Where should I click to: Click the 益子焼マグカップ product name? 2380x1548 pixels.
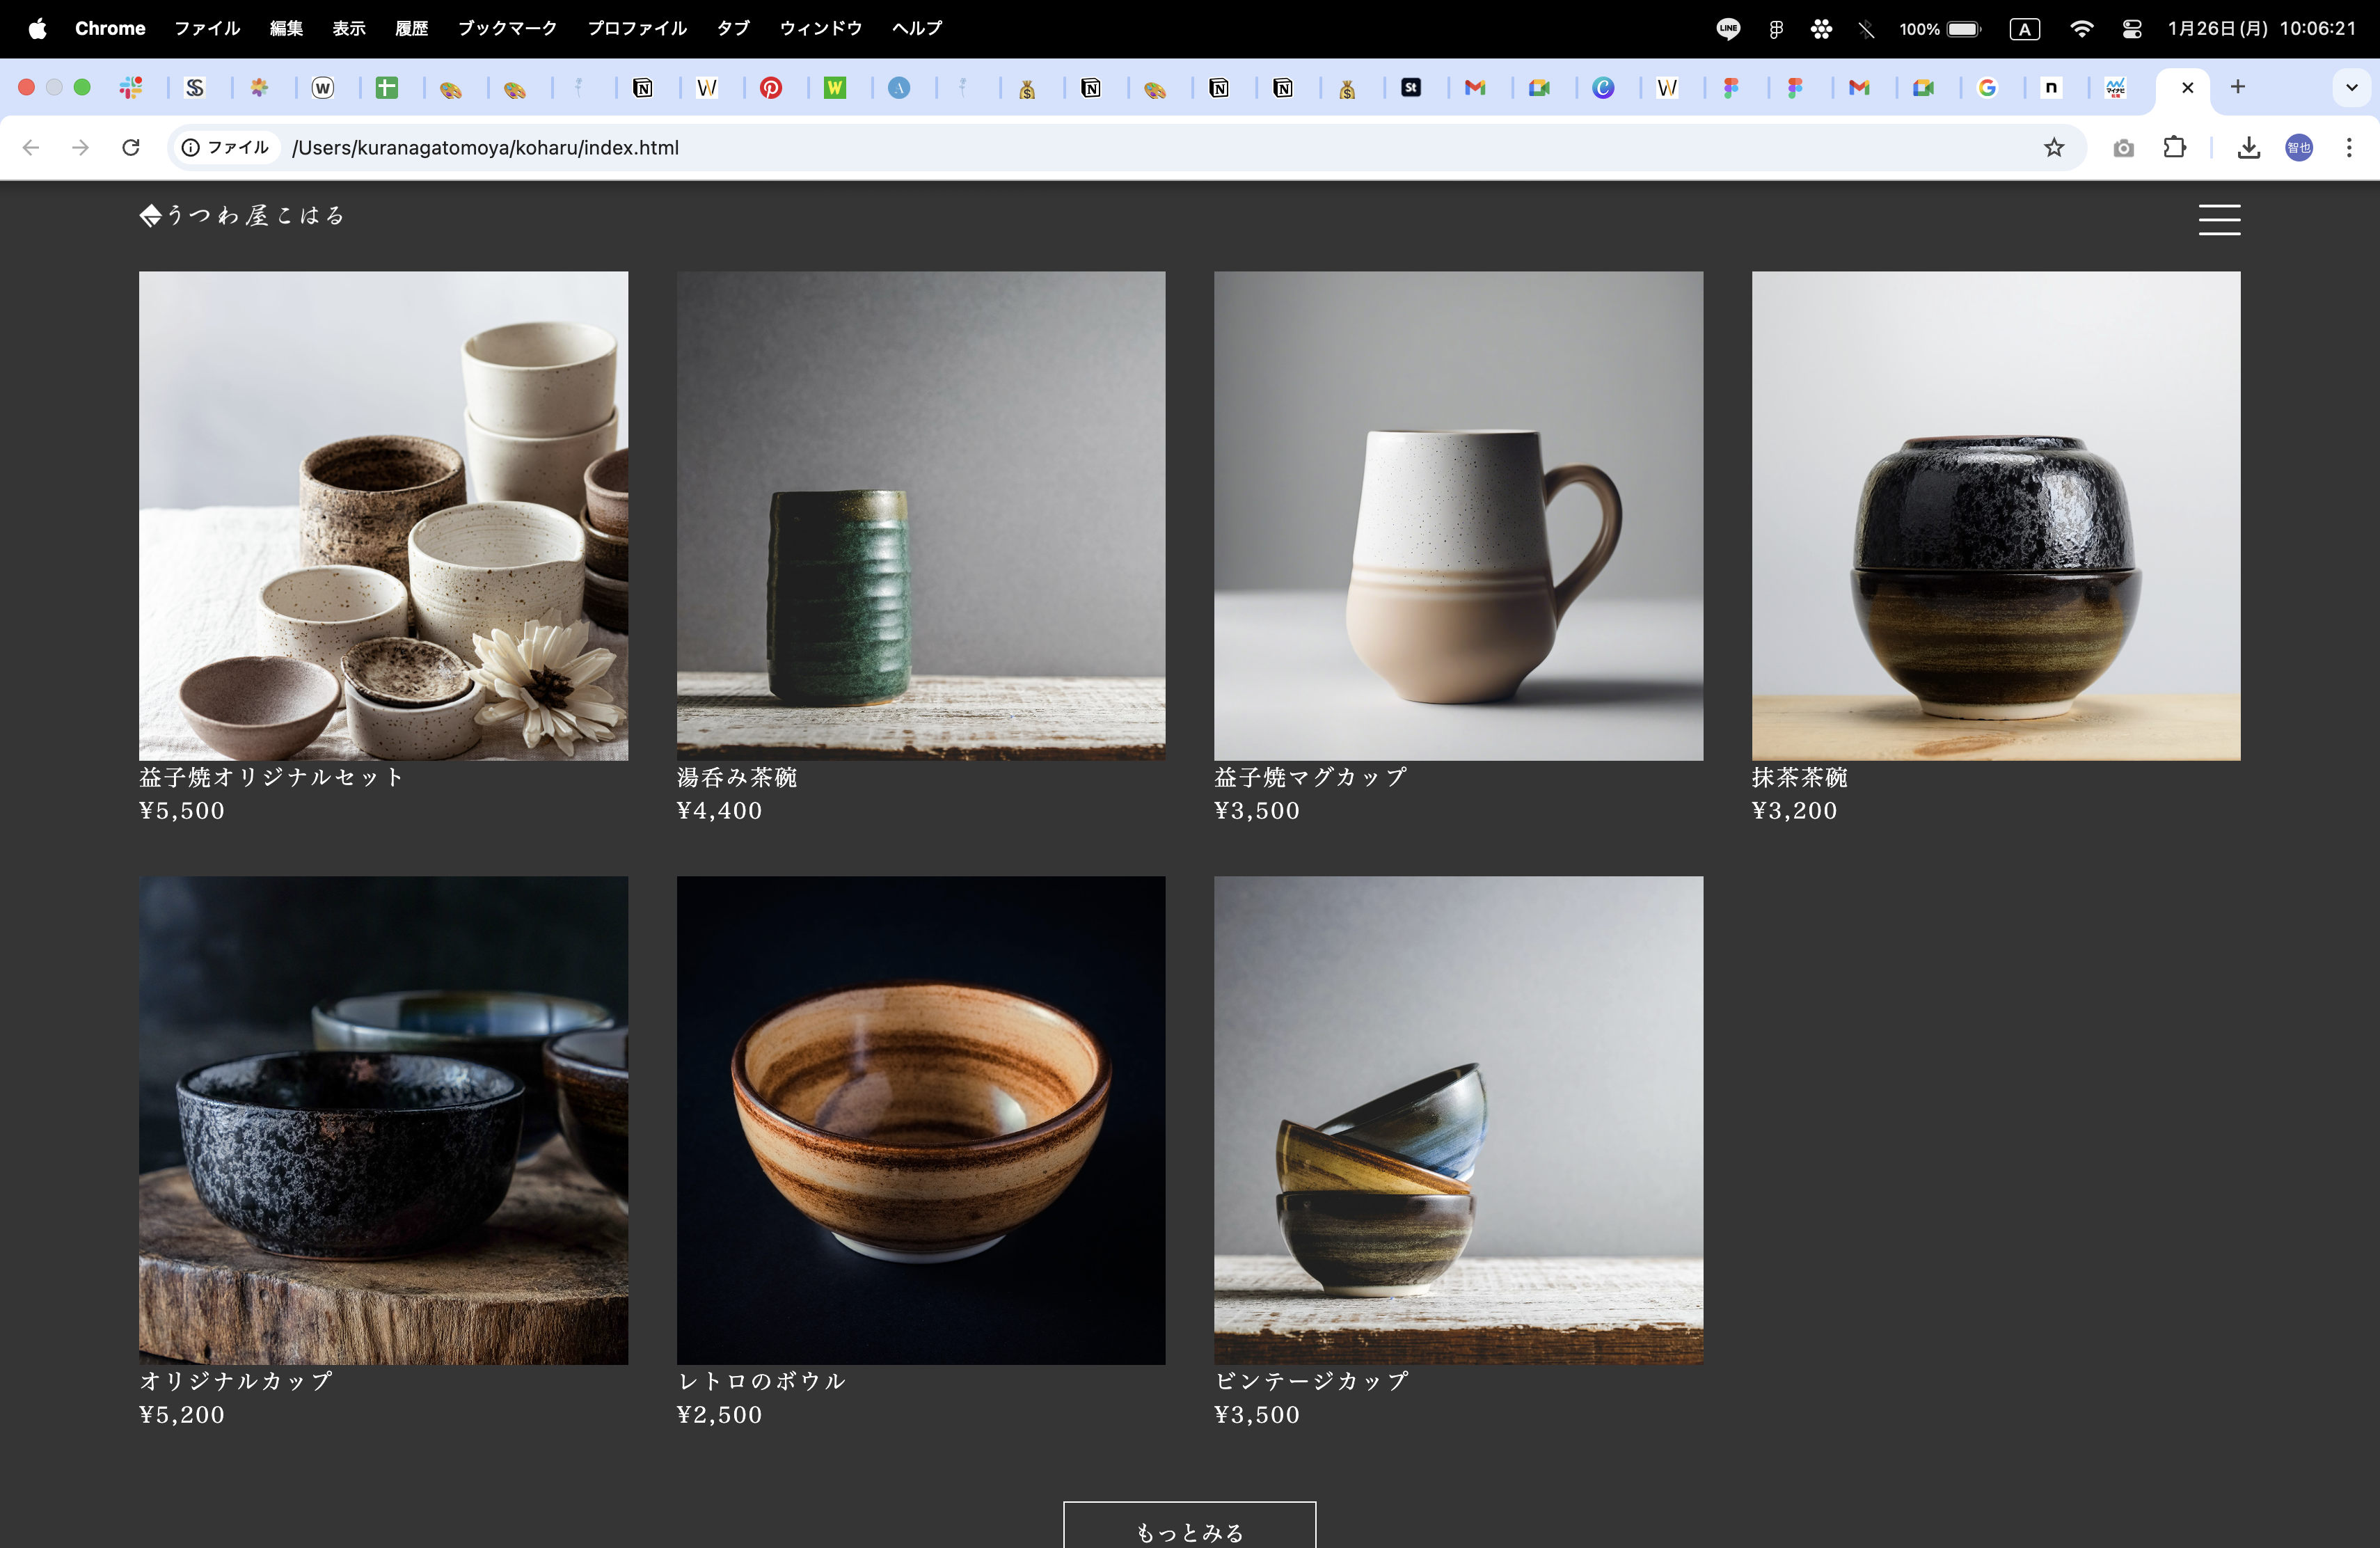click(x=1310, y=777)
